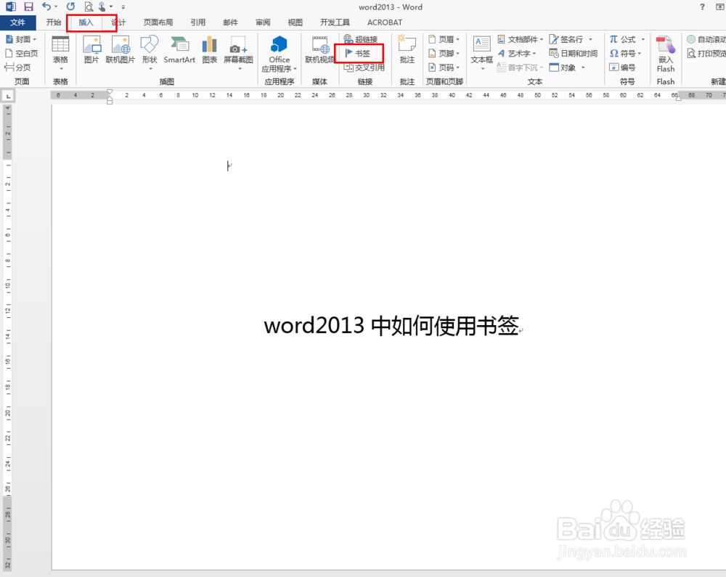726x577 pixels.
Task: Click the hanging indent marker on ruler
Action: (110, 99)
